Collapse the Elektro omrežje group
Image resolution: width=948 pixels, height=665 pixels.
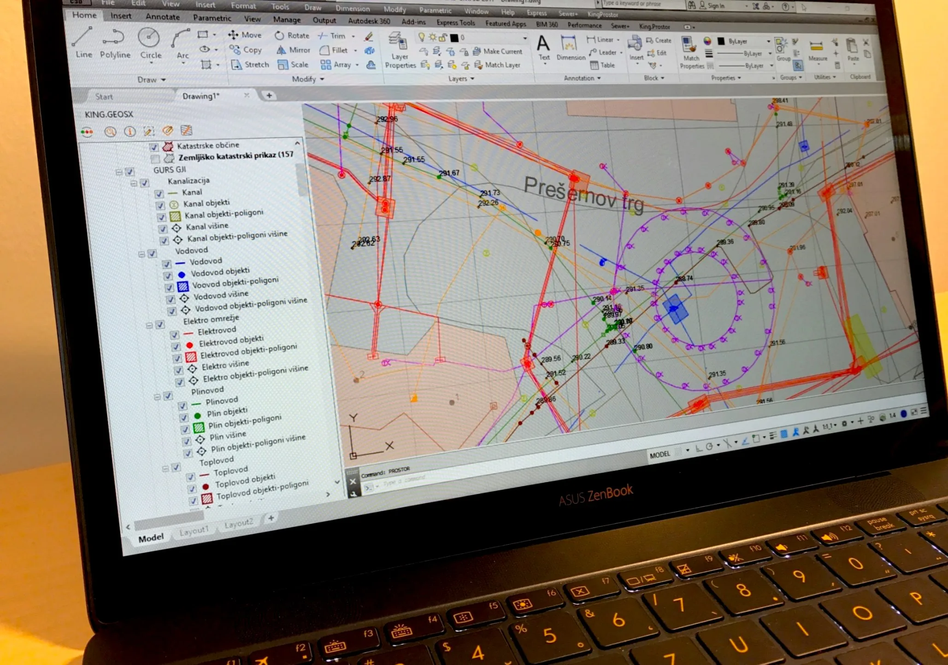click(149, 325)
